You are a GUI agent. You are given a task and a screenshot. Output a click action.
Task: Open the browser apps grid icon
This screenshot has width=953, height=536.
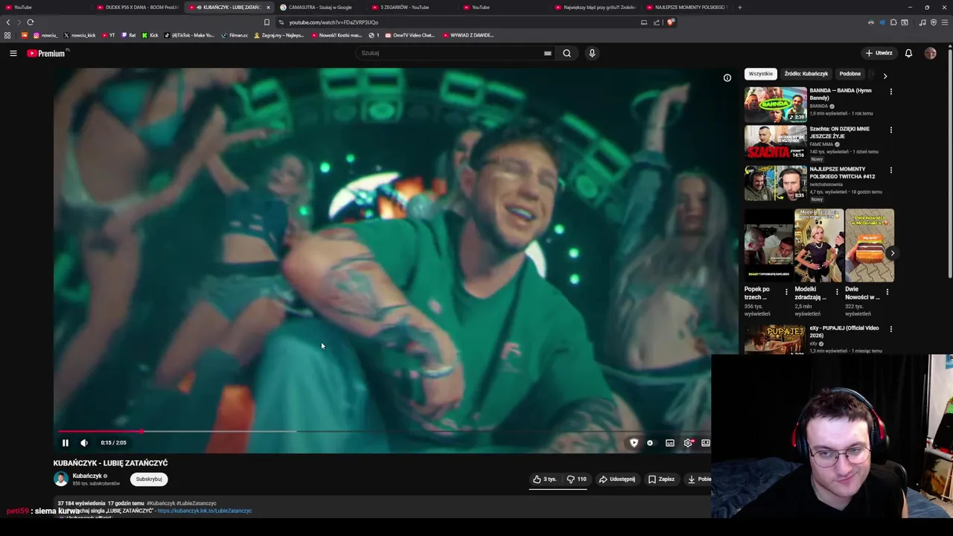(7, 35)
